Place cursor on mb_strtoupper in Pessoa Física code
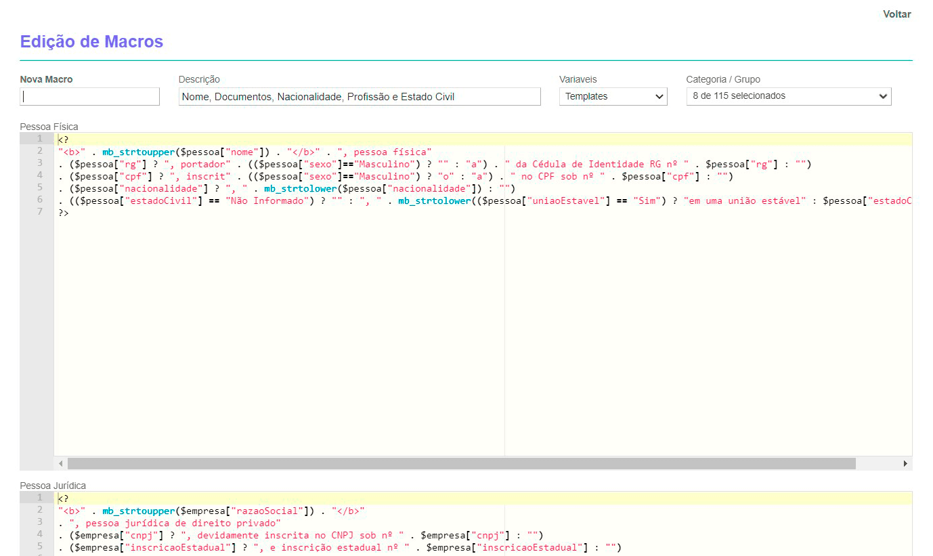This screenshot has width=933, height=556. (138, 152)
